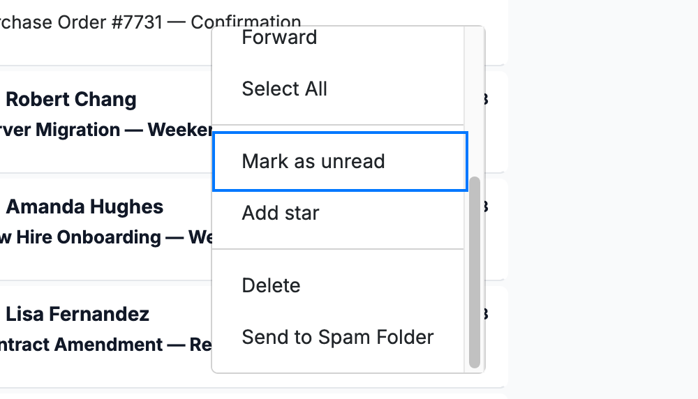
Task: Click the context menu's gray scrollbar thumb
Action: coord(475,272)
